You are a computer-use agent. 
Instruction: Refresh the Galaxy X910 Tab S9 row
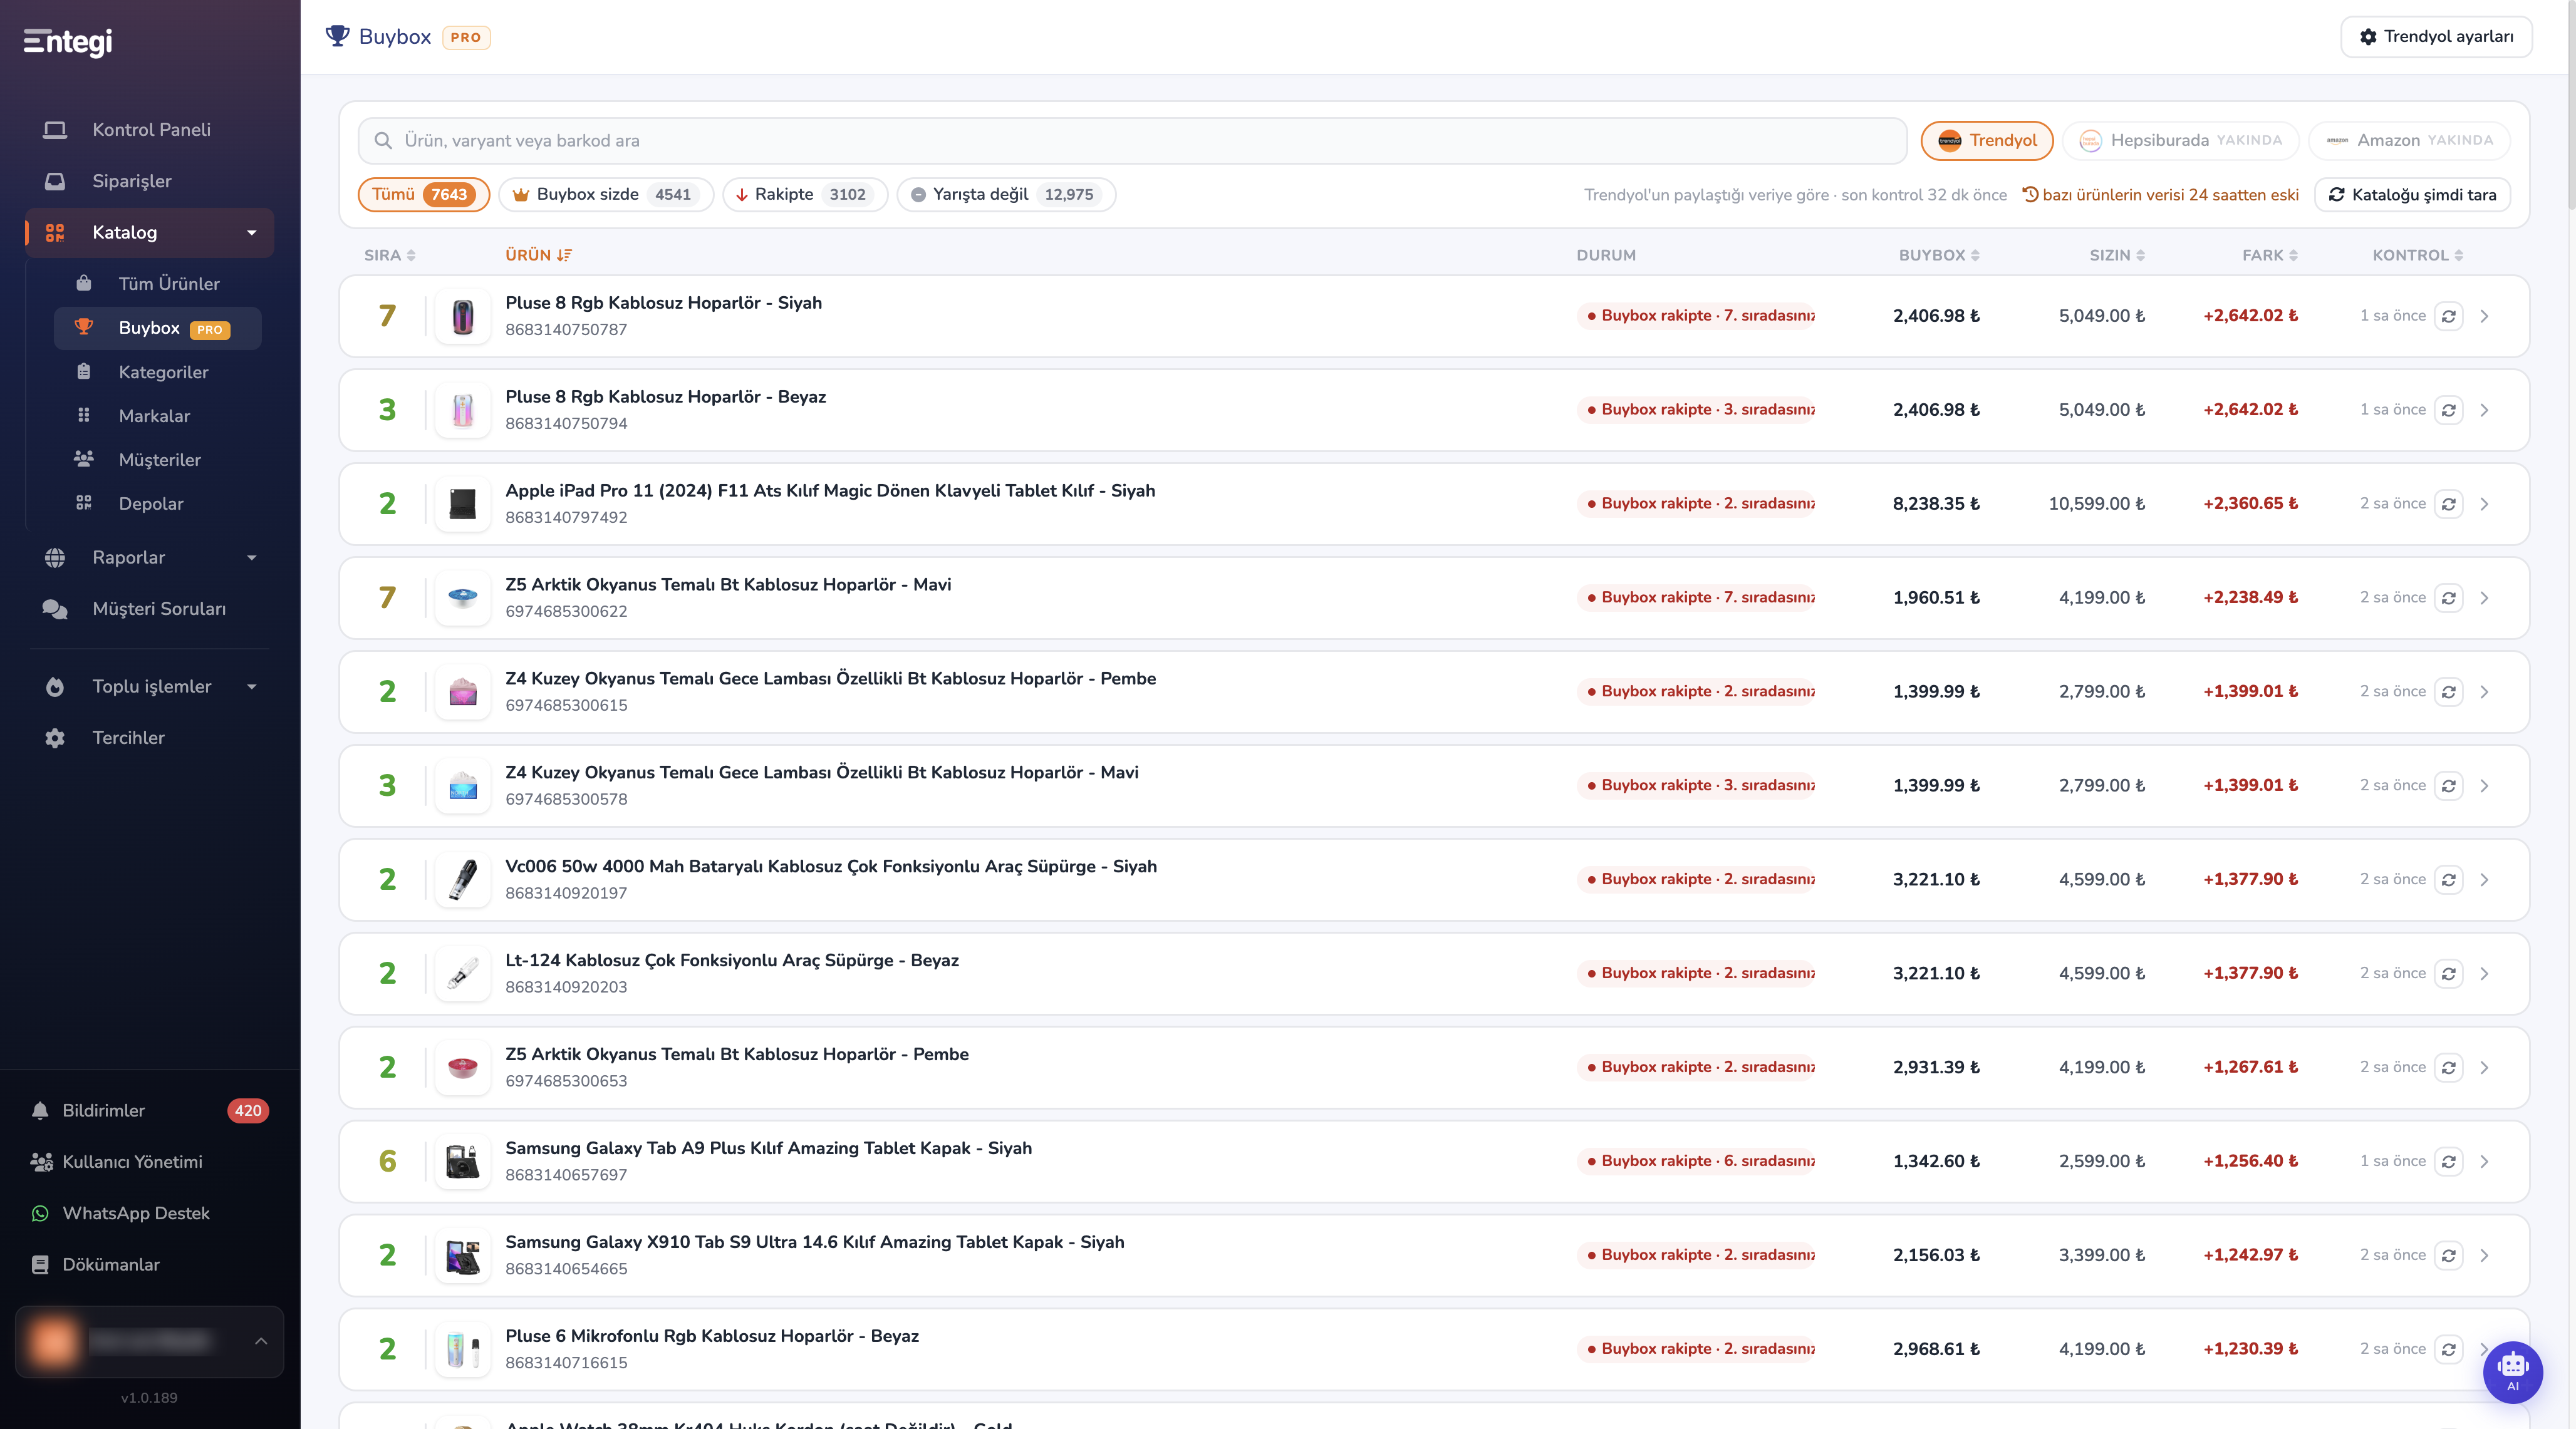tap(2449, 1255)
